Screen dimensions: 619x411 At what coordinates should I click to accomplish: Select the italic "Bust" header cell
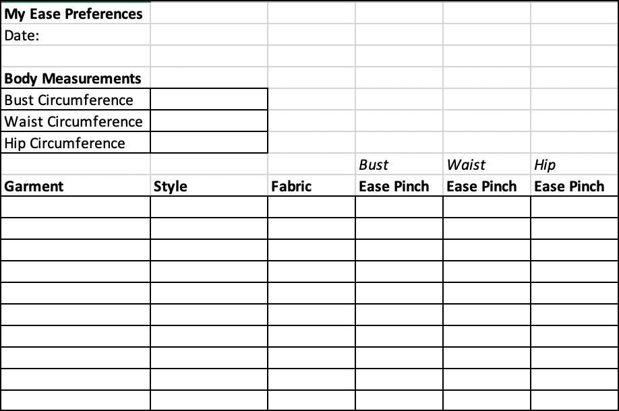(399, 164)
